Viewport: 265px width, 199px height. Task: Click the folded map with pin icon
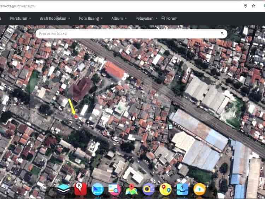pos(131,189)
